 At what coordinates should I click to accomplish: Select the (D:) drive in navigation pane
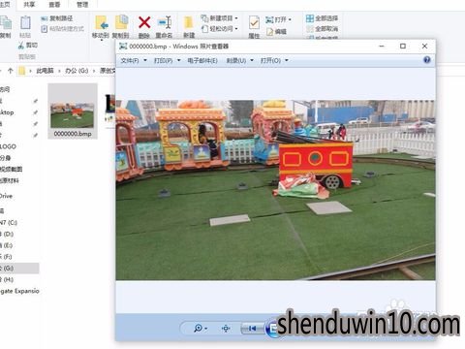click(7, 234)
